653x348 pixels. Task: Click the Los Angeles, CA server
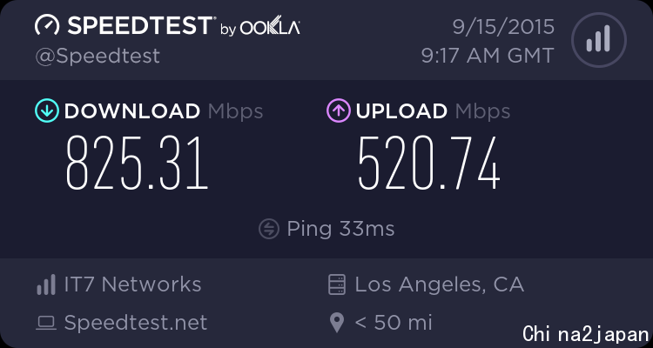point(440,284)
